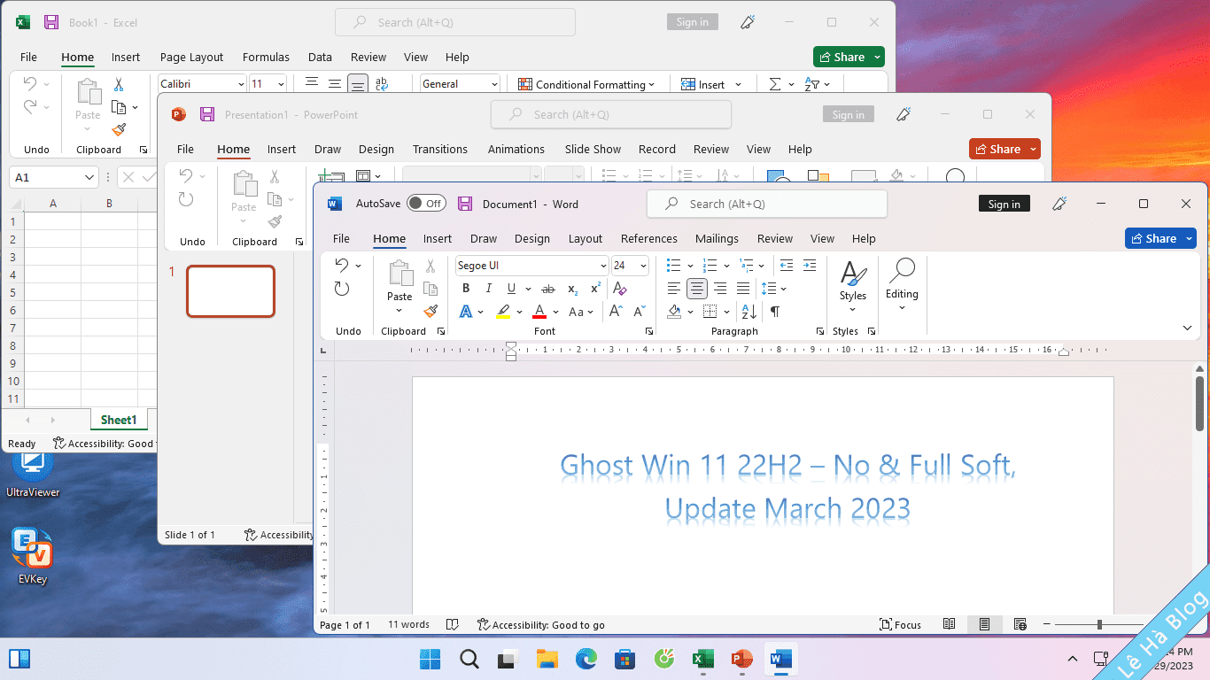Click Share button in Word
Image resolution: width=1210 pixels, height=680 pixels.
pyautogui.click(x=1153, y=238)
